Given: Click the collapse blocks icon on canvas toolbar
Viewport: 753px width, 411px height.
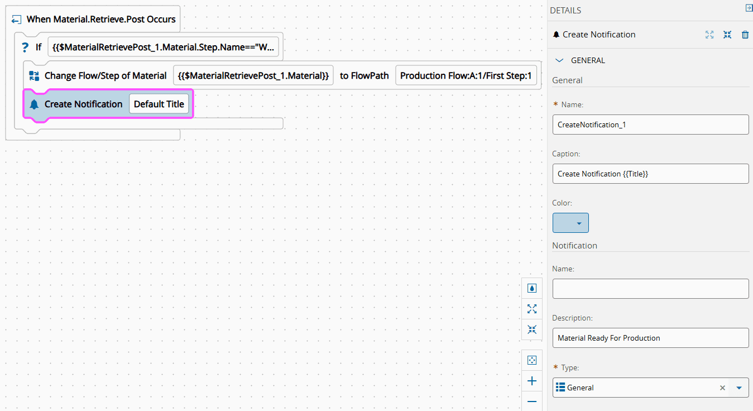Looking at the screenshot, I should (x=532, y=329).
